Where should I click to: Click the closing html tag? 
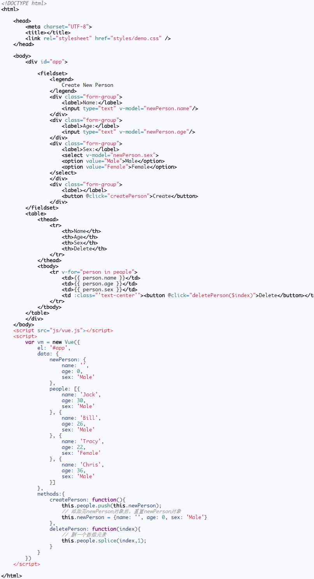pyautogui.click(x=12, y=575)
